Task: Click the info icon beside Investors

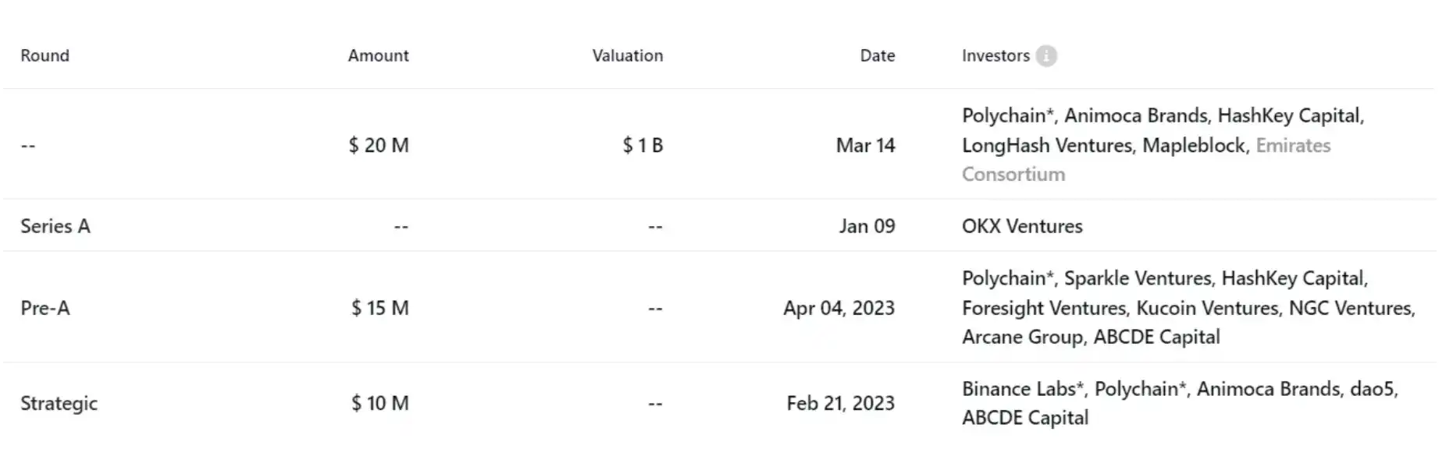Action: [x=1046, y=56]
